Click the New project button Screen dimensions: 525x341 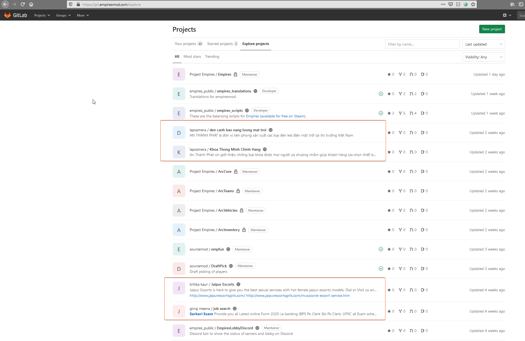pyautogui.click(x=492, y=29)
